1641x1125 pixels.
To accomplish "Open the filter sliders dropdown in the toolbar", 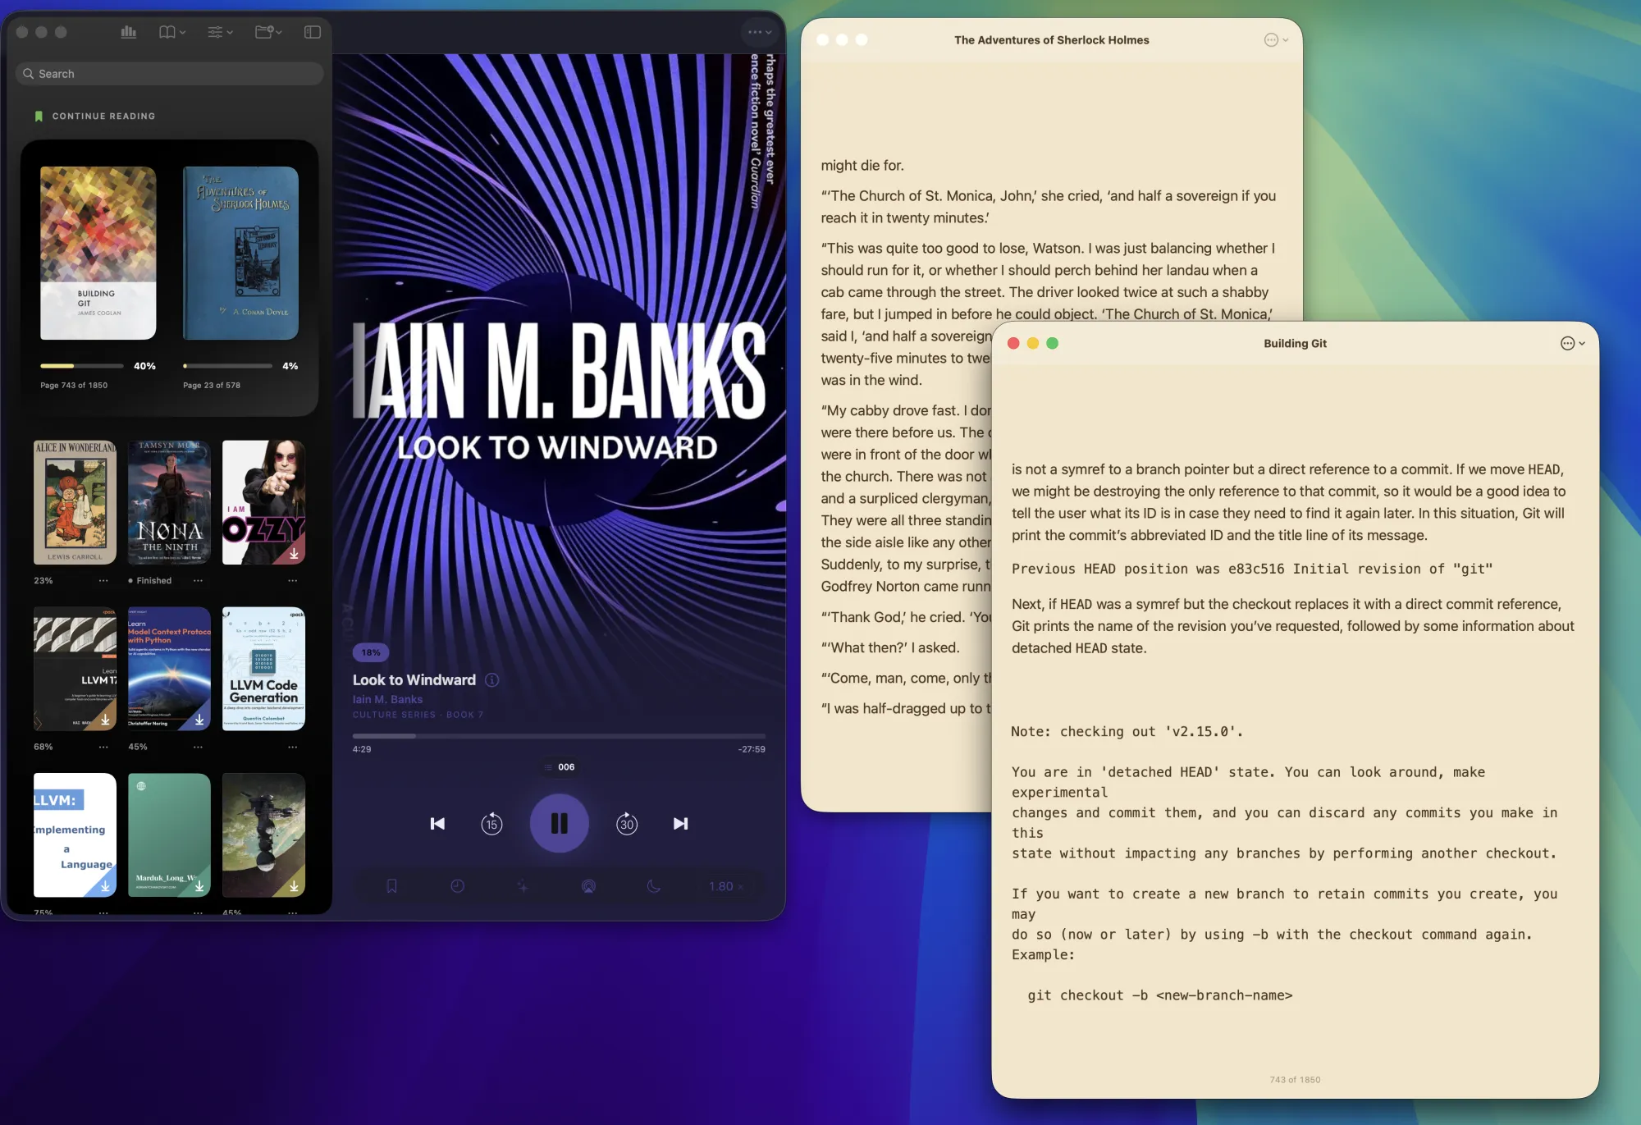I will point(220,32).
